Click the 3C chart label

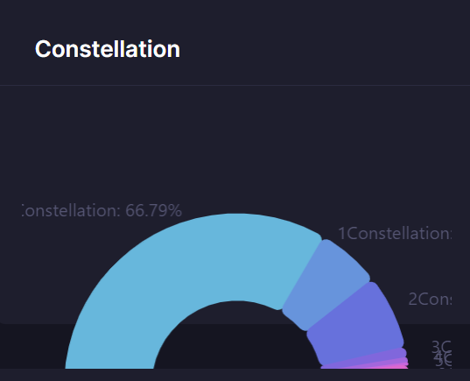tap(441, 347)
